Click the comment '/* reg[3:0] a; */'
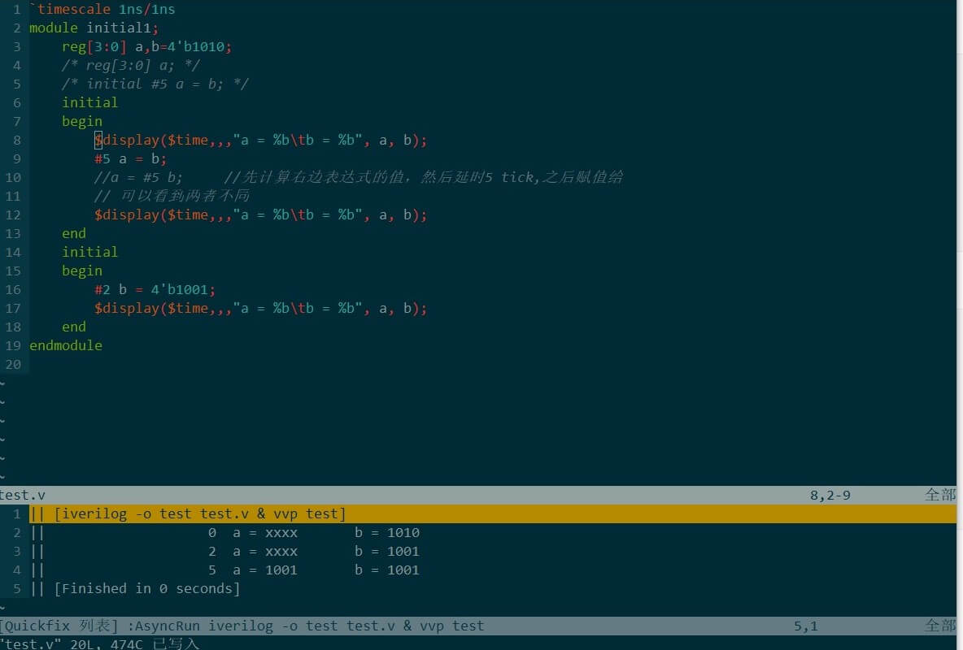Viewport: 963px width, 650px height. [x=131, y=65]
